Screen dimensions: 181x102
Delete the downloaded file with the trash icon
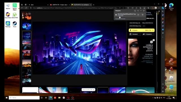pos(143,15)
